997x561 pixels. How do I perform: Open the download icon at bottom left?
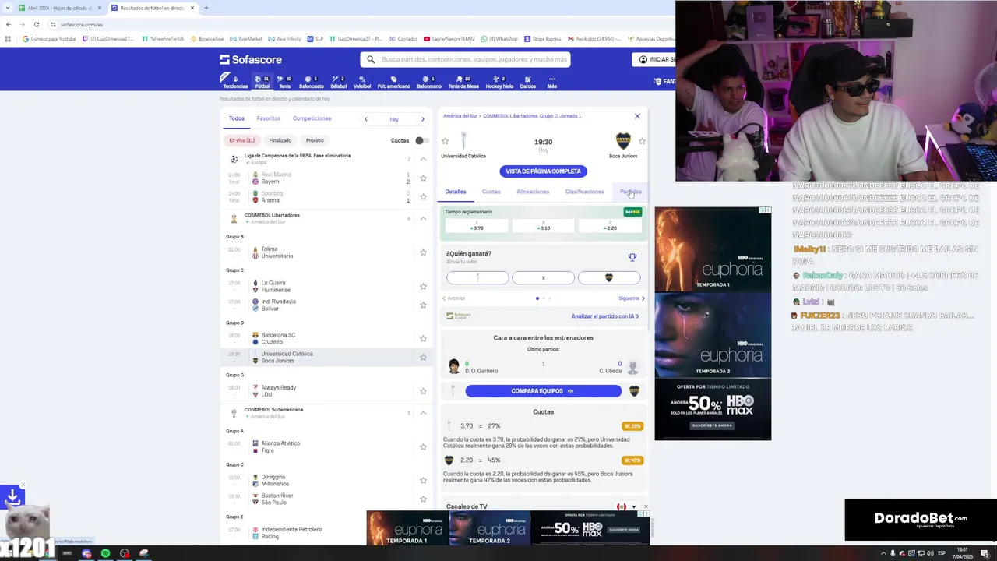[x=12, y=496]
